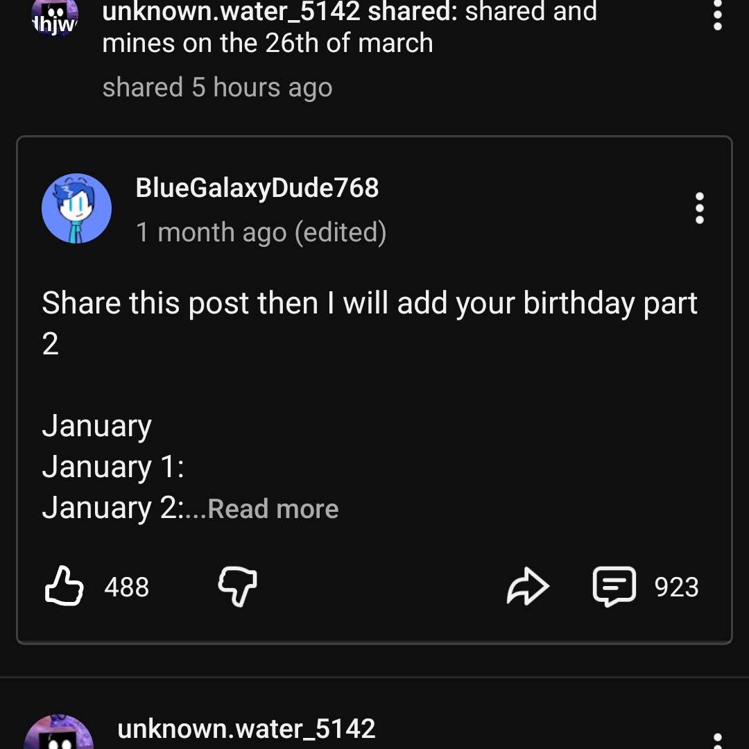
Task: Dislike the birthday post
Action: point(237,587)
